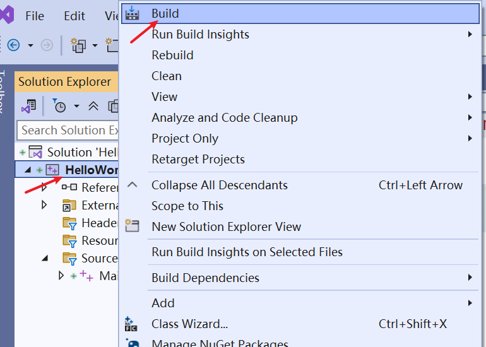Click the Class Wizard icon
The height and width of the screenshot is (347, 486).
click(x=131, y=324)
